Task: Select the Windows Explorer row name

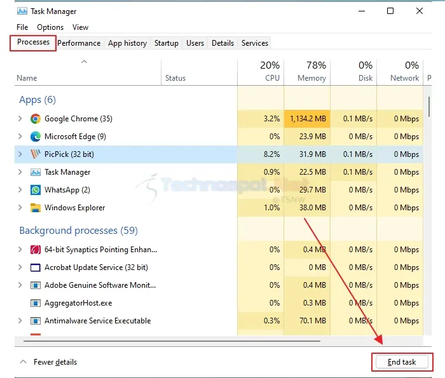Action: point(74,208)
